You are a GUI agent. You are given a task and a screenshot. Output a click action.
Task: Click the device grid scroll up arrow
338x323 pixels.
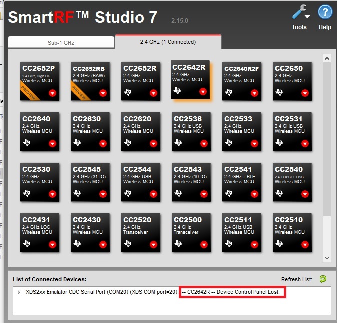pos(327,58)
